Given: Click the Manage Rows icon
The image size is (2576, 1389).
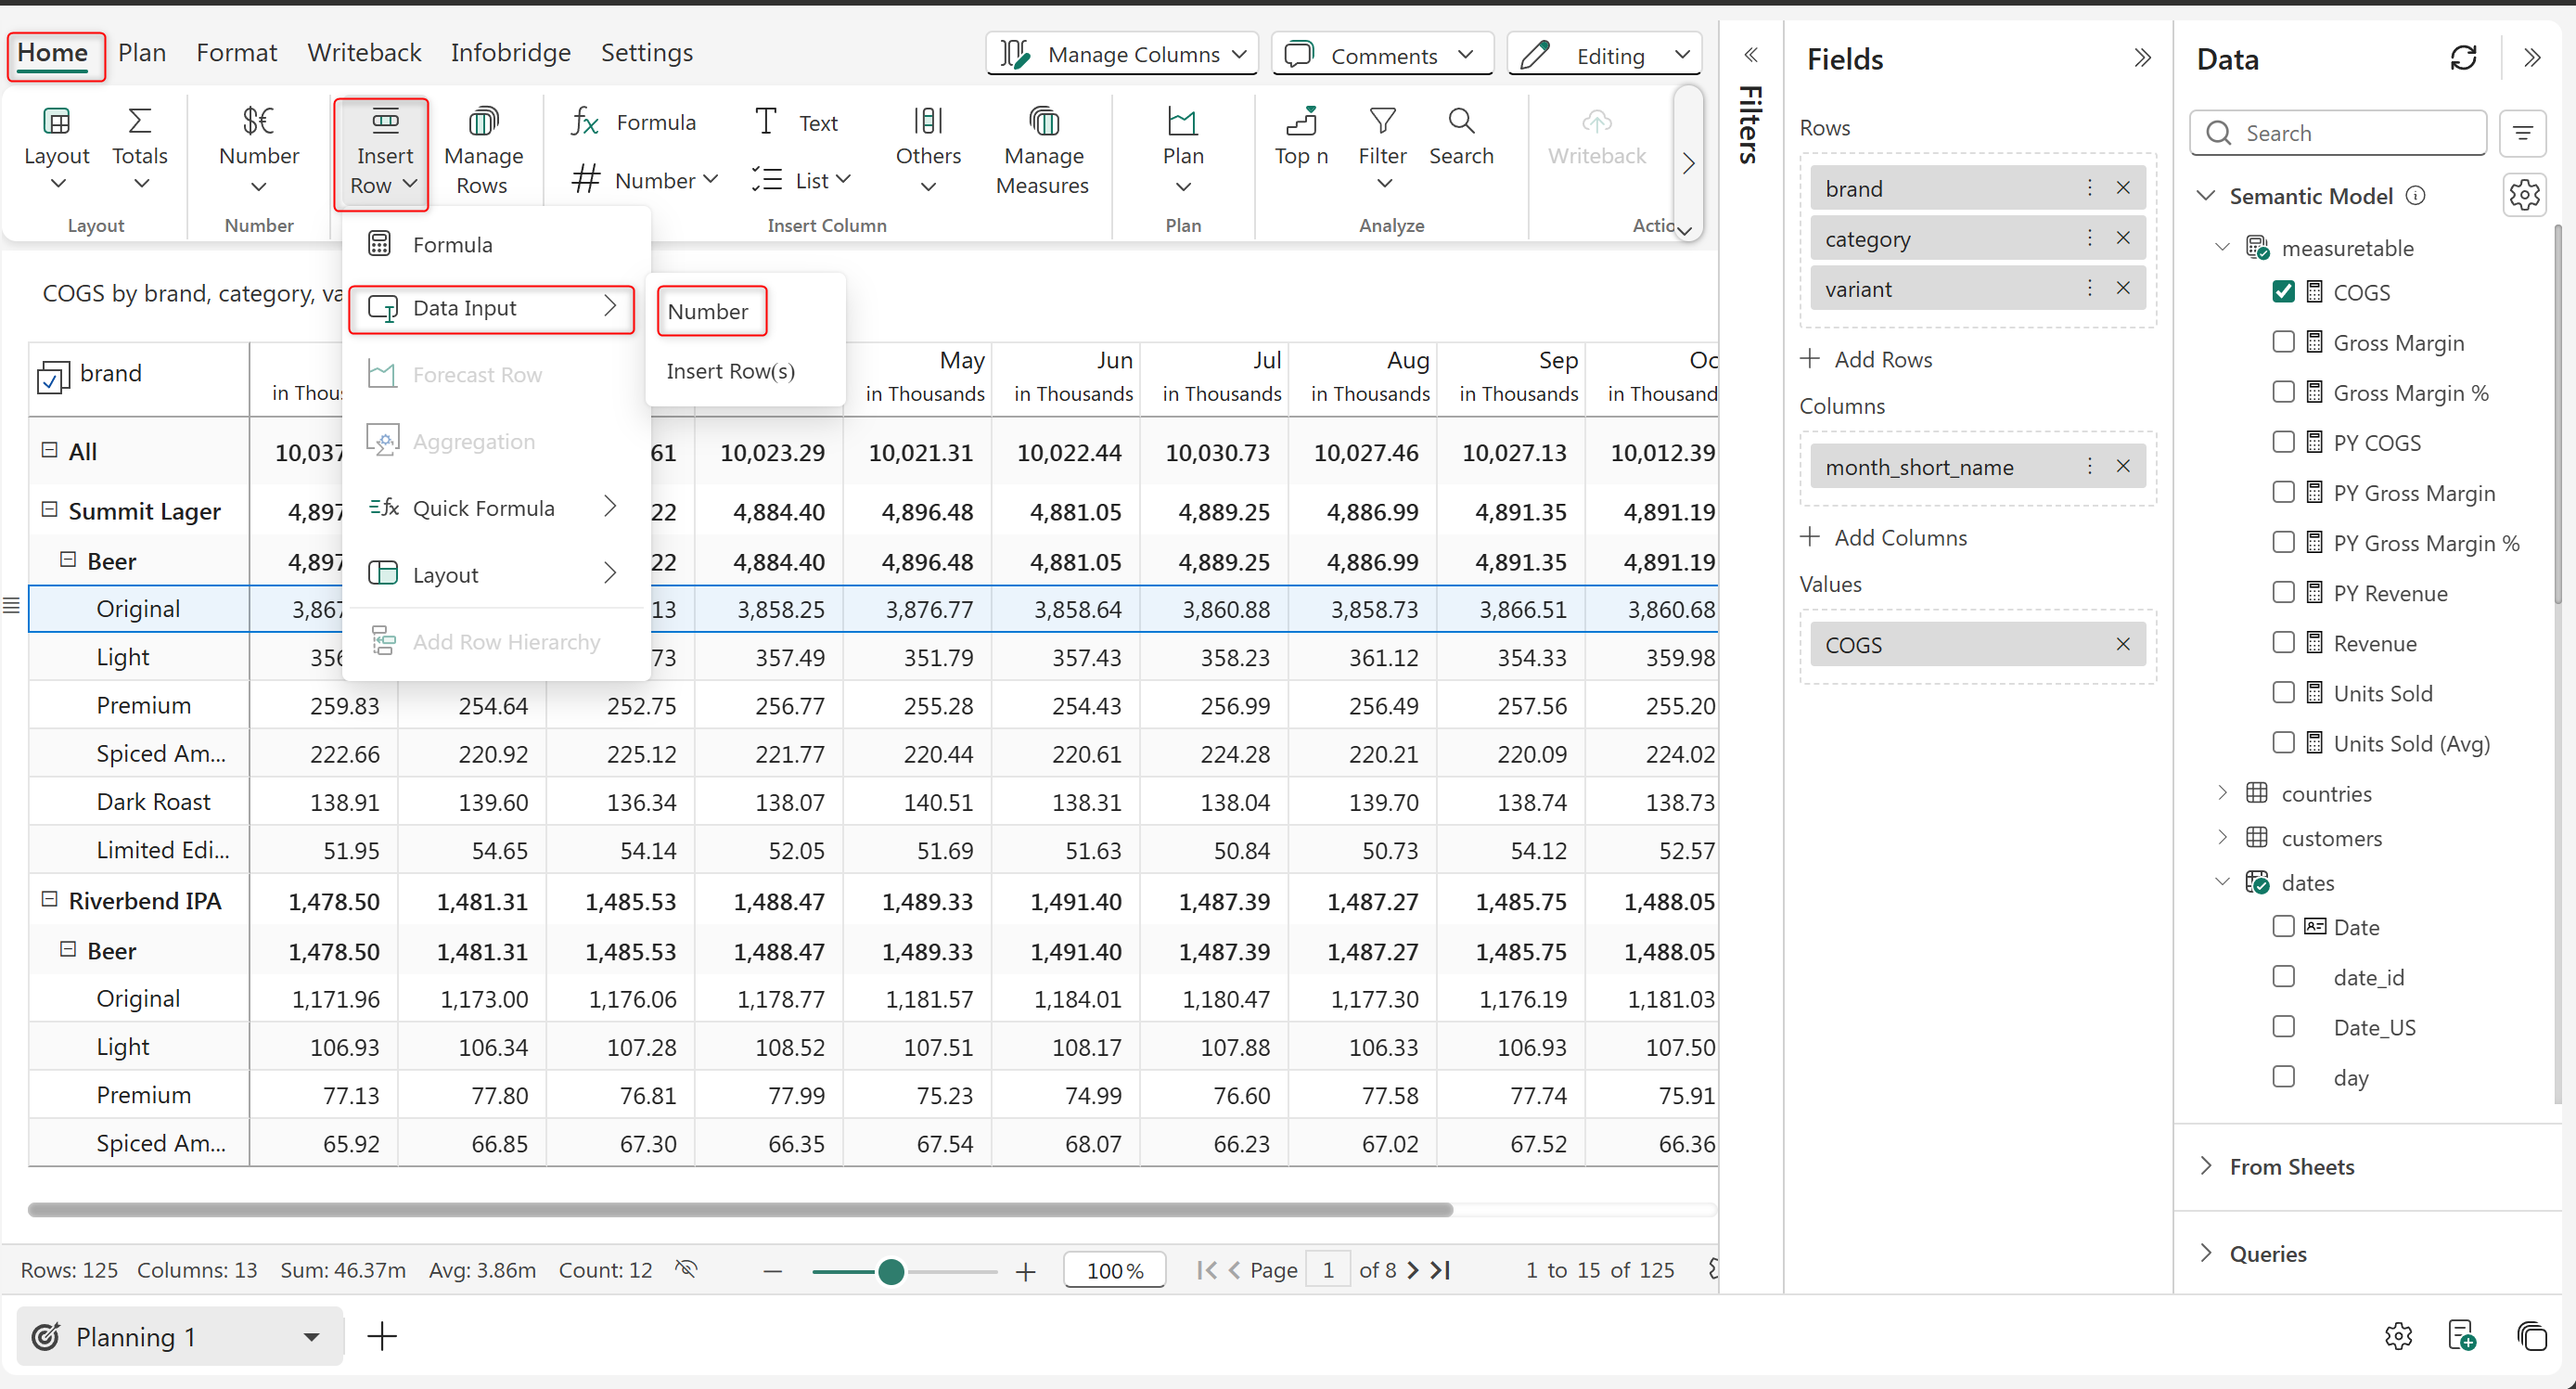Looking at the screenshot, I should [483, 123].
